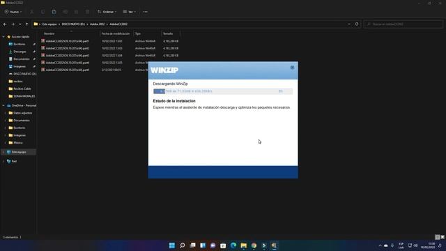Screen dimensions: 446x251
Task: Open the address bar history dropdown
Action: coord(349,24)
